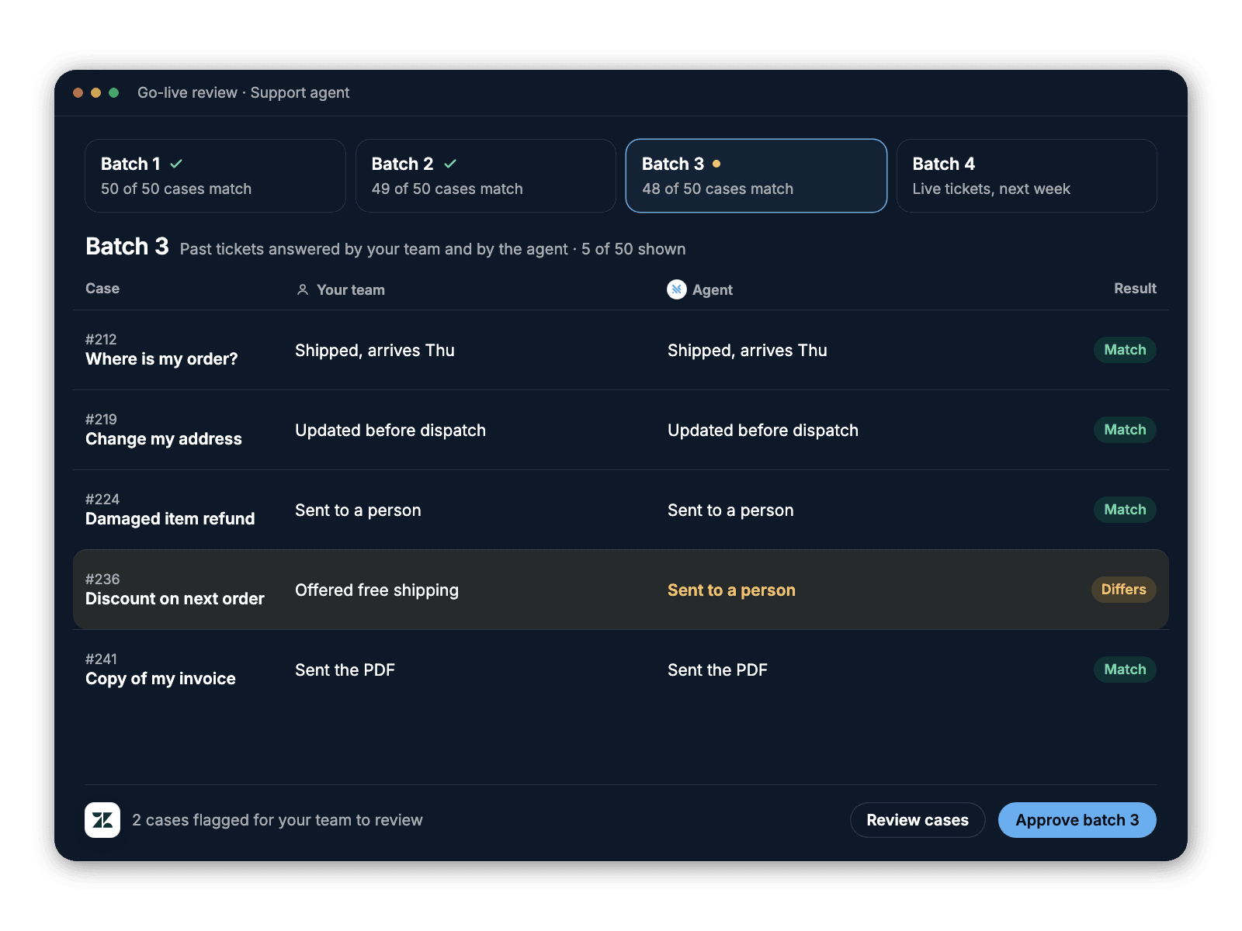This screenshot has height=931, width=1242.
Task: Click the 'Result' column header
Action: pyautogui.click(x=1135, y=289)
